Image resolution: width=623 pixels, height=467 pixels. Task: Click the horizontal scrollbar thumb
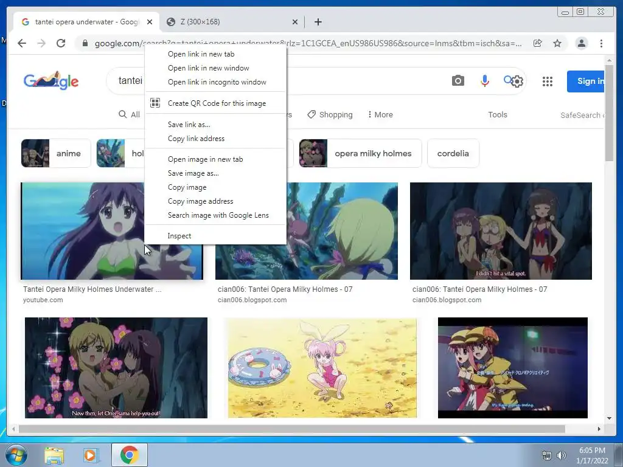pos(291,429)
